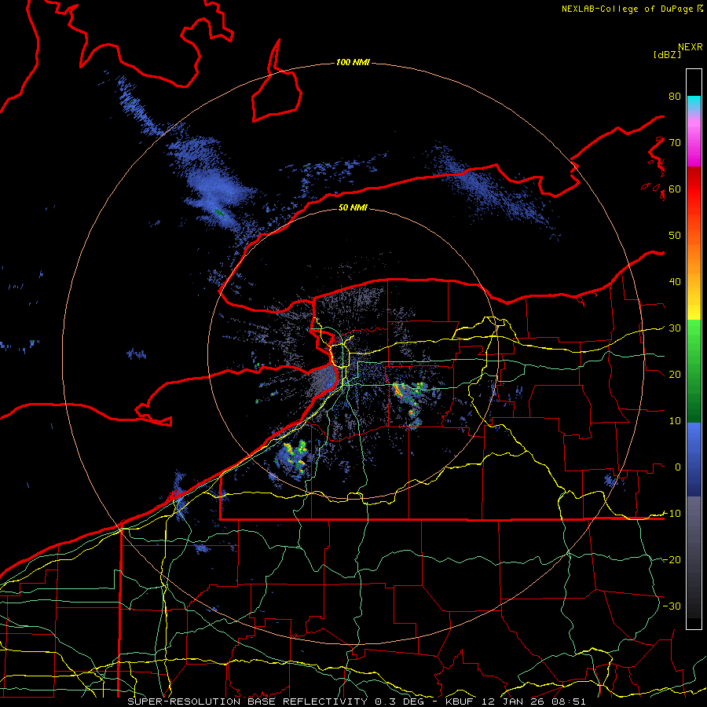Click the '50 NMI' range ring label
The height and width of the screenshot is (707, 707).
click(x=353, y=207)
